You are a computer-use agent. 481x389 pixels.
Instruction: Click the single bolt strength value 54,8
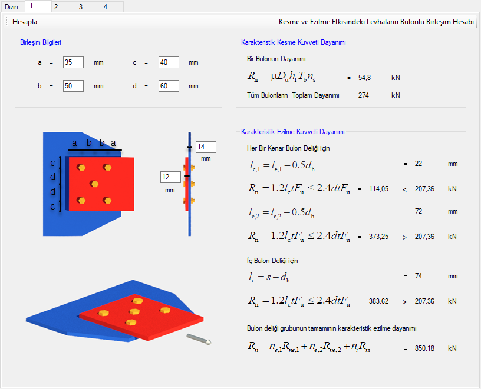point(364,78)
